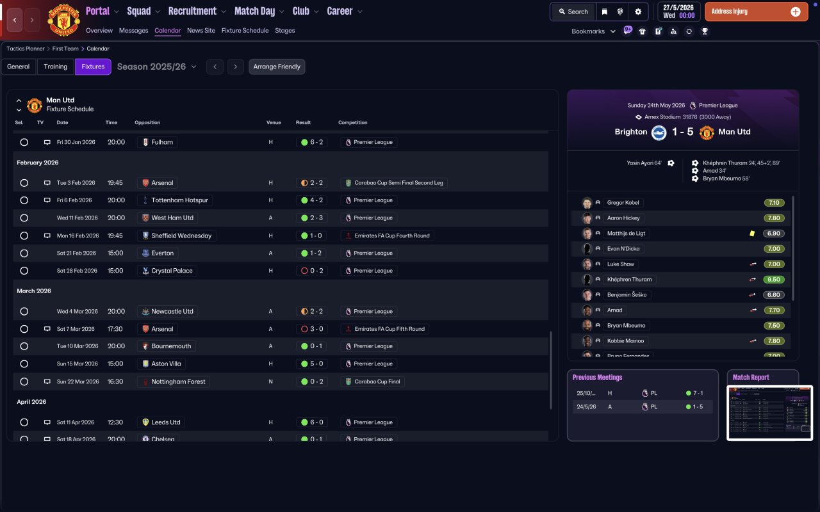Click the fixture list vertical scrollbar
The image size is (820, 512).
click(551, 370)
